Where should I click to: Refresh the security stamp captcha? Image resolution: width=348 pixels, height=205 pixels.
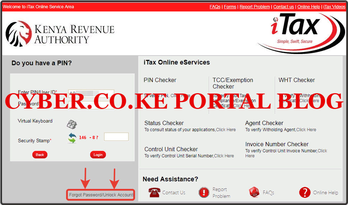(x=72, y=138)
